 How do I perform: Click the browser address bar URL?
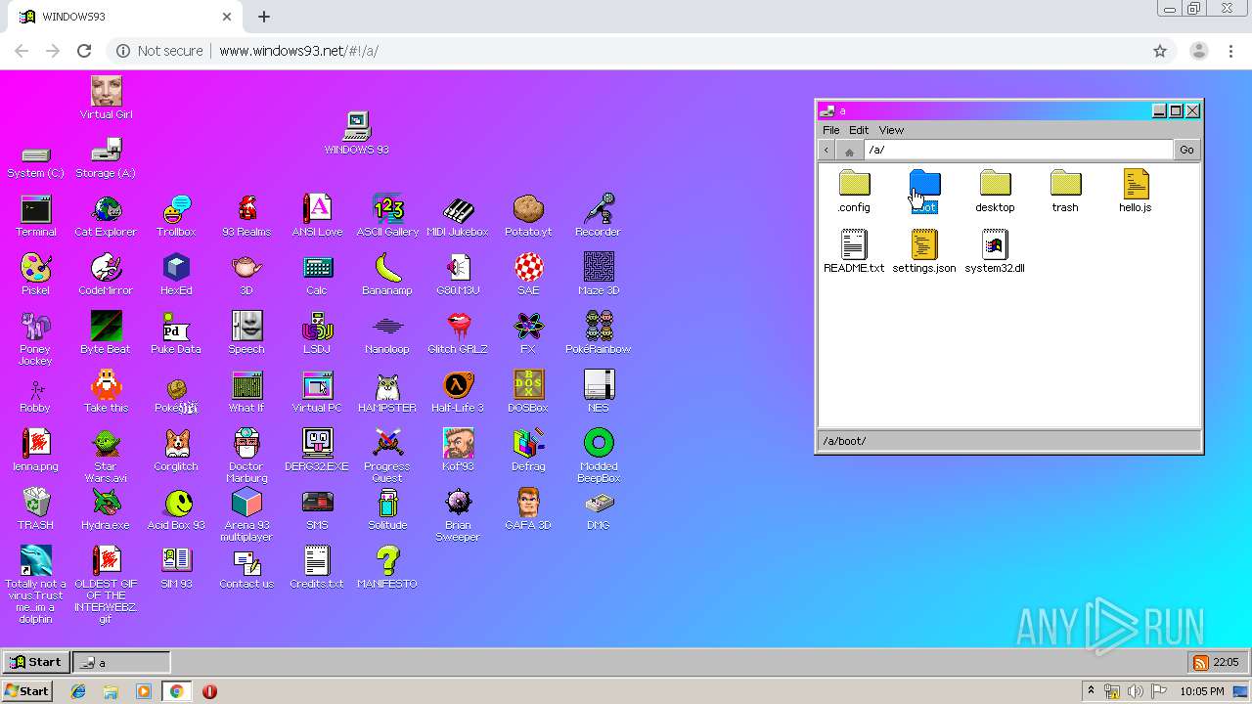[298, 51]
